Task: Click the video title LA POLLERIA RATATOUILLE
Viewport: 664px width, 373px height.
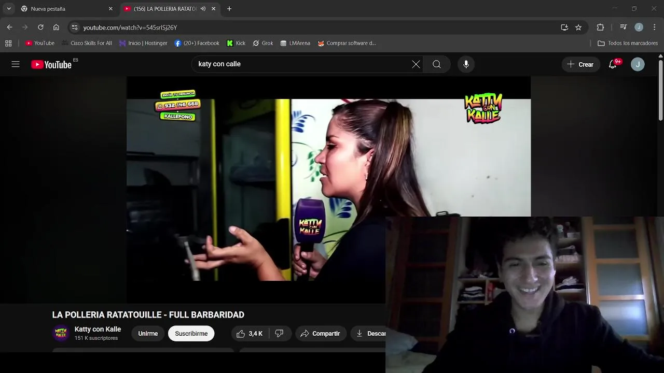Action: [x=148, y=315]
